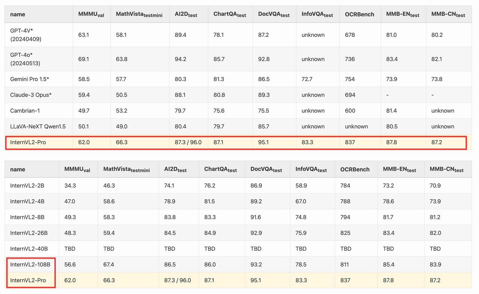479x294 pixels.
Task: Click the Gemini Pro 1.5* name cell
Action: coord(30,79)
